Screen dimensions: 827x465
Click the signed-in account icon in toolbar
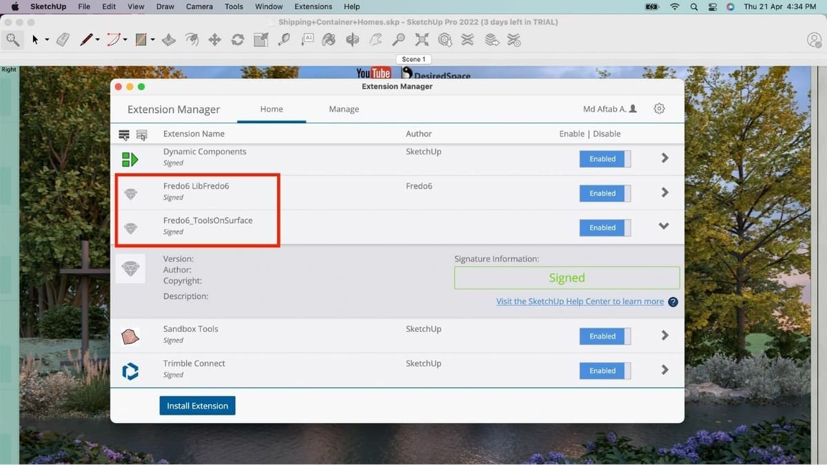click(x=814, y=40)
